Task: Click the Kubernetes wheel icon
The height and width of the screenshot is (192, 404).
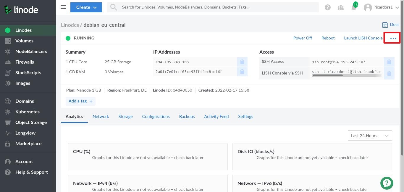Action: pos(8,112)
